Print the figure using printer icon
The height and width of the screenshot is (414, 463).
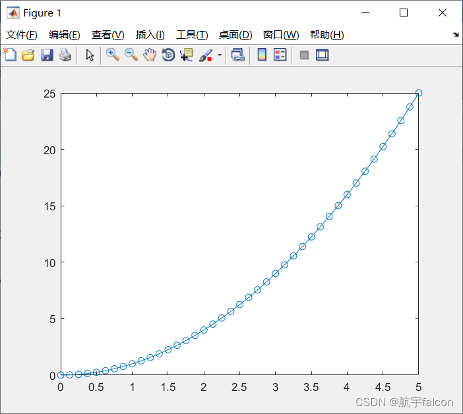click(65, 55)
